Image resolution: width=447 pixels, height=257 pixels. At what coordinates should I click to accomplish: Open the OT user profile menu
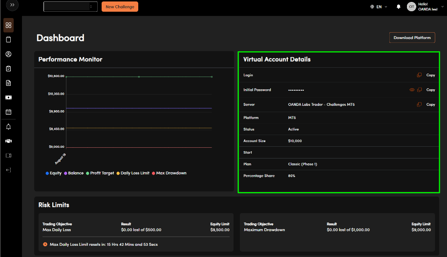(412, 7)
